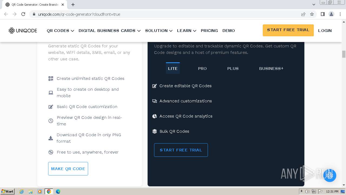Expand the DIGITAL BUSINESS CARDS dropdown
Screen dimensions: 346x195
coord(109,31)
